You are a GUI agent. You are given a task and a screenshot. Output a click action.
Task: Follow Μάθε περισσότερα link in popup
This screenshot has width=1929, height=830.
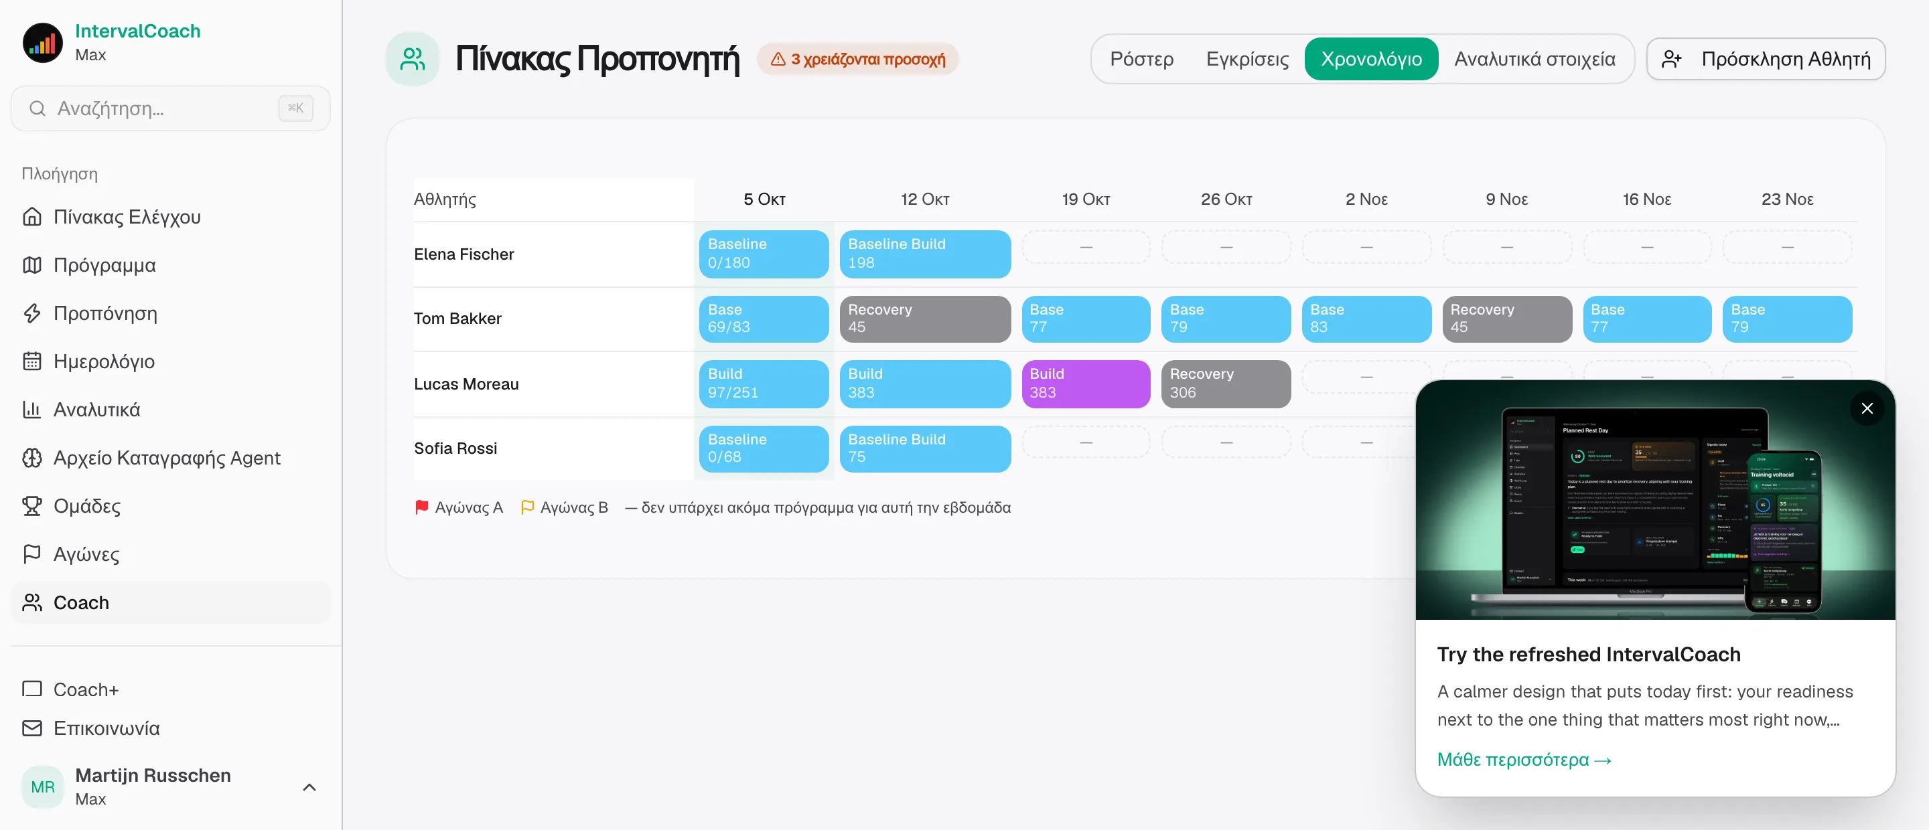click(x=1524, y=760)
